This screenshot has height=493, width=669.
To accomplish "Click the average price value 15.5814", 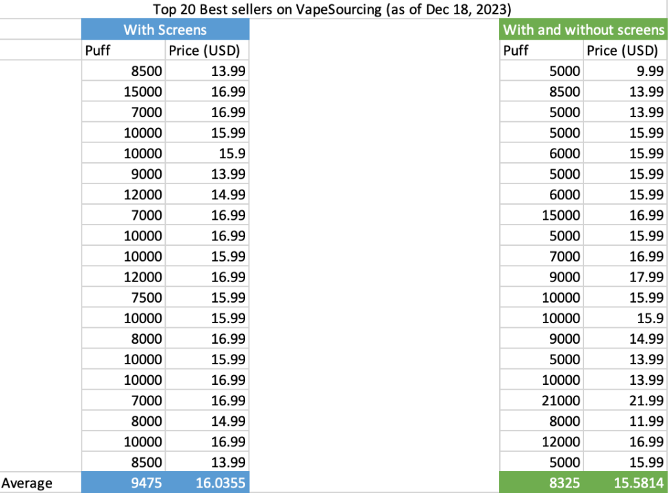I will pyautogui.click(x=639, y=483).
